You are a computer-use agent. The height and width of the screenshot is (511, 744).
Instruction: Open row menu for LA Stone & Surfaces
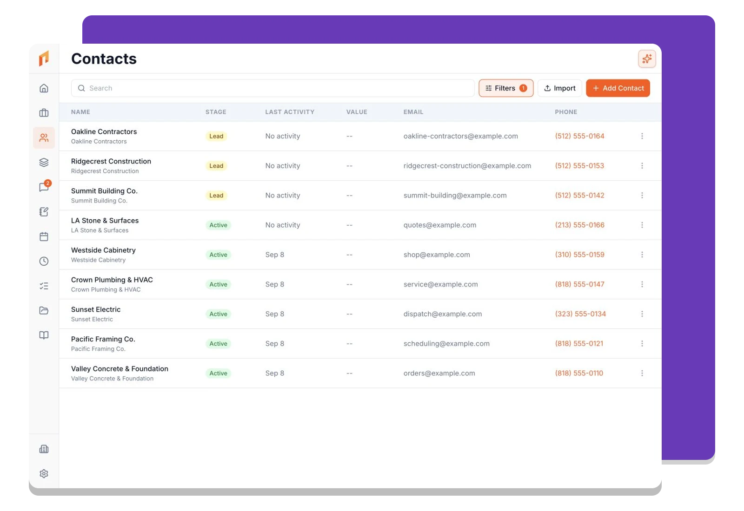[x=642, y=225]
